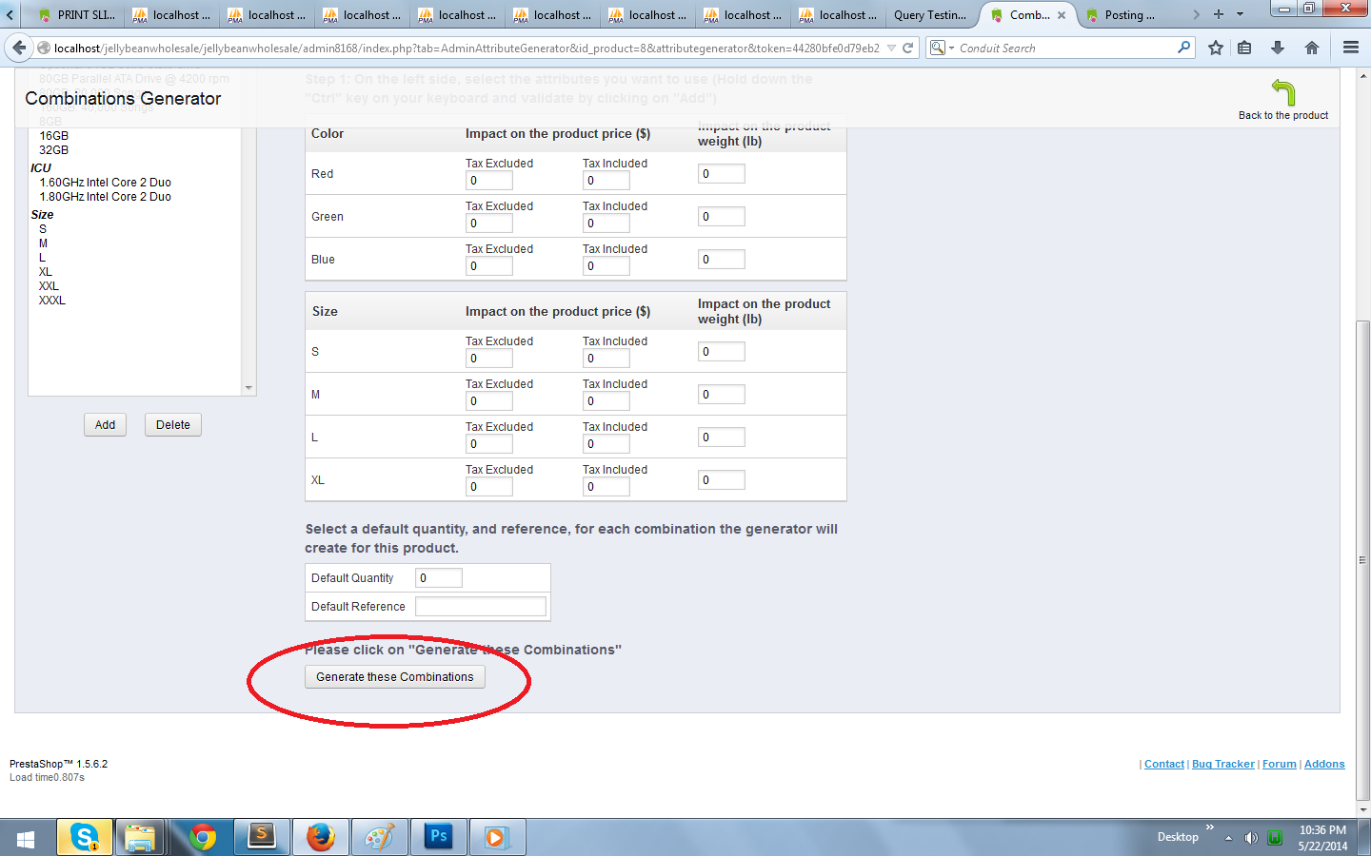Screen dimensions: 1371x856
Task: Open the Bug Tracker link
Action: coord(1223,764)
